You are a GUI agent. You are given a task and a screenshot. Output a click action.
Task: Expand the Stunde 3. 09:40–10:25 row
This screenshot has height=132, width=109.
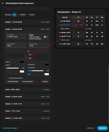click(x=27, y=97)
